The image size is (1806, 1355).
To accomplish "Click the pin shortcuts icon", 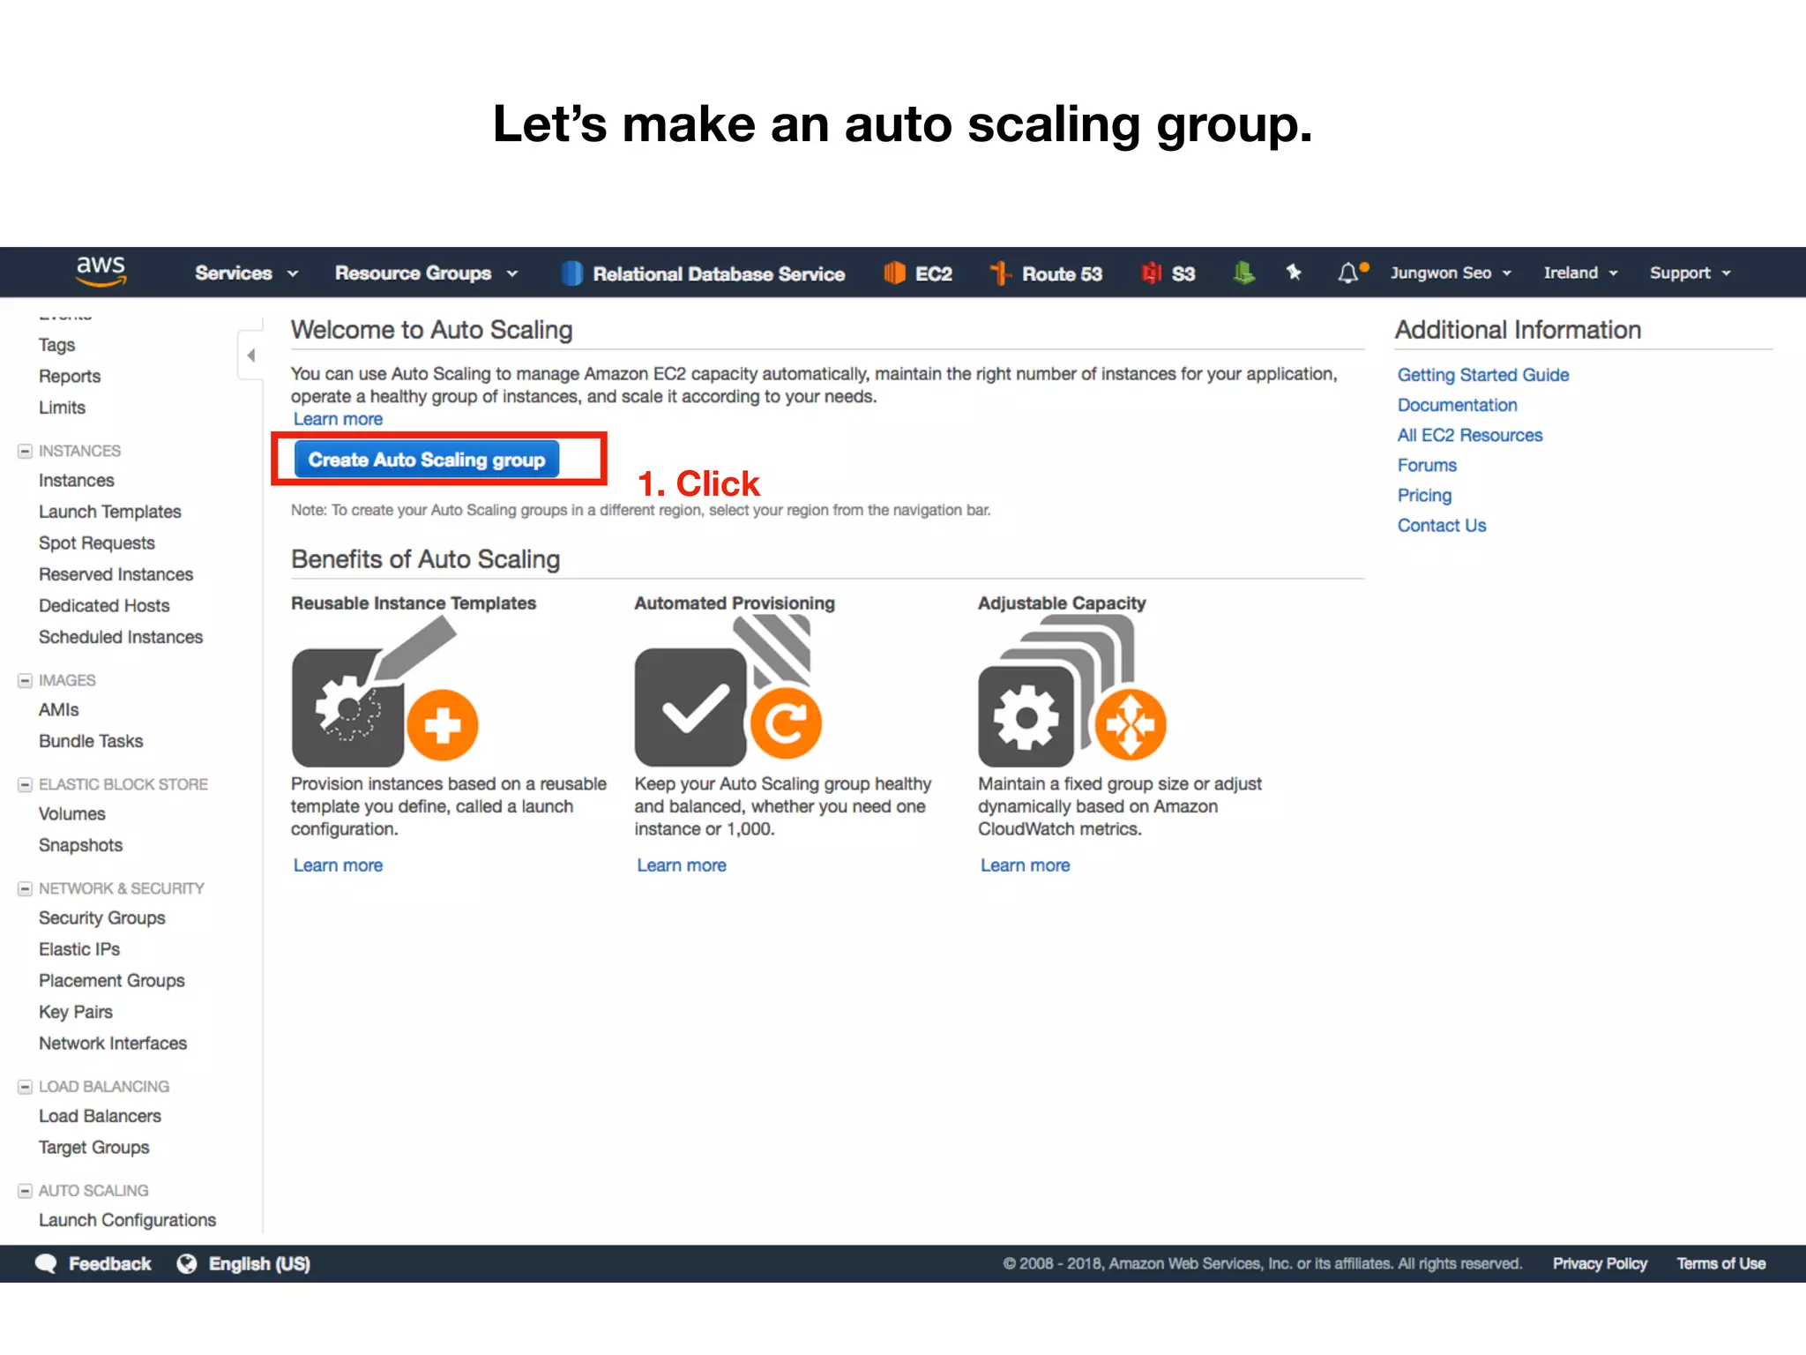I will (1294, 273).
